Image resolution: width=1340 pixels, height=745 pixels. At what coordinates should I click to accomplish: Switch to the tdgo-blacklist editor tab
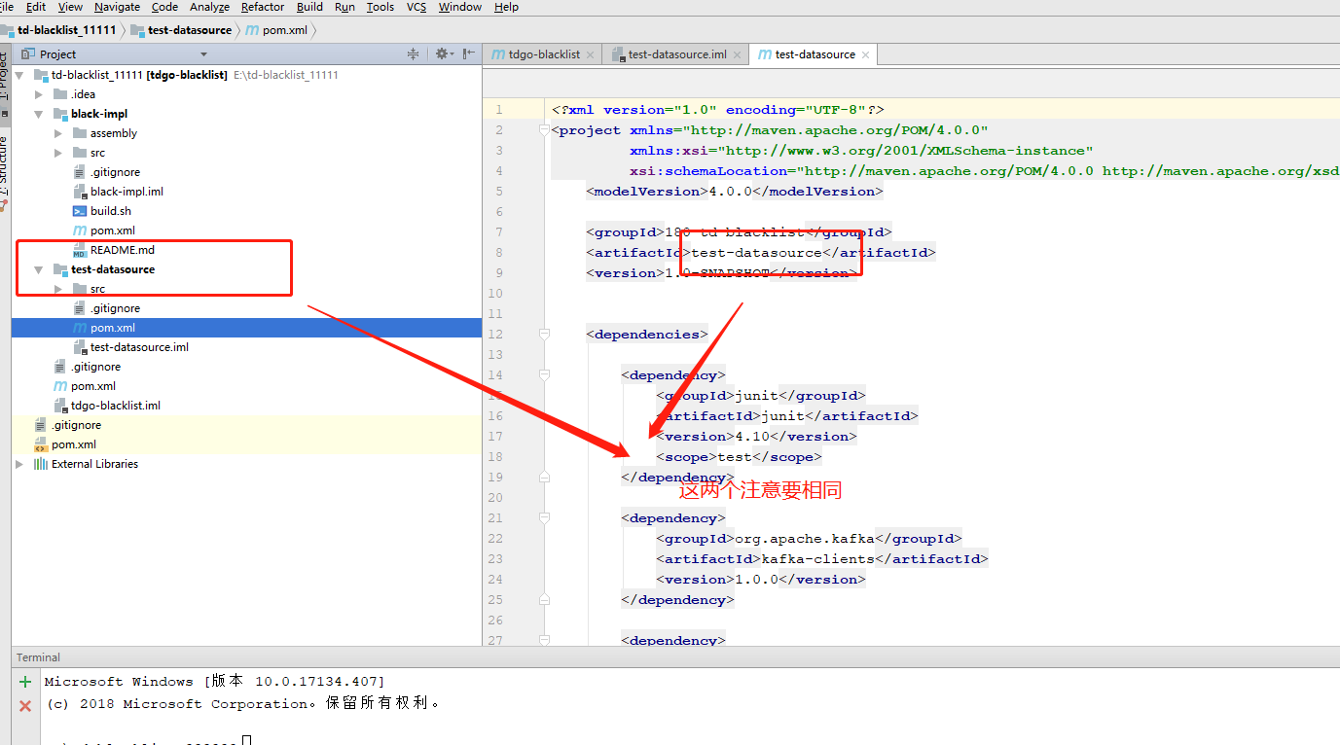(x=545, y=53)
